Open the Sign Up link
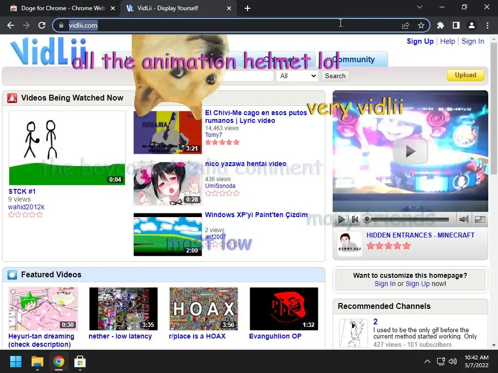Image resolution: width=498 pixels, height=373 pixels. click(420, 41)
